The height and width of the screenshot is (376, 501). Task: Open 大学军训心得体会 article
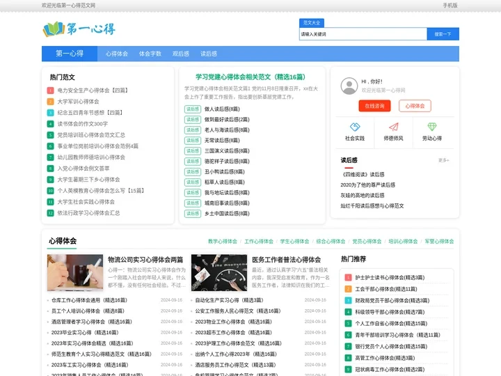[x=78, y=102]
